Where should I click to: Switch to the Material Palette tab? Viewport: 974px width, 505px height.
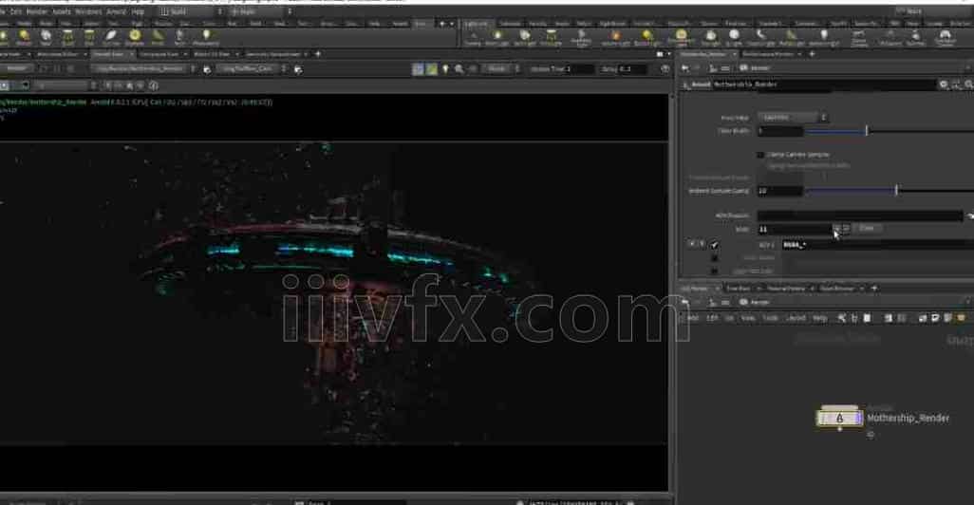[x=786, y=289]
